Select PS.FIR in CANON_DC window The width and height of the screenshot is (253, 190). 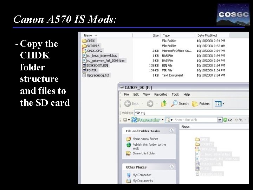coord(203,169)
